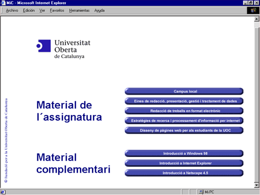The image size is (260, 195).
Task: Open Introducció a Internet Explorer
Action: (184, 163)
